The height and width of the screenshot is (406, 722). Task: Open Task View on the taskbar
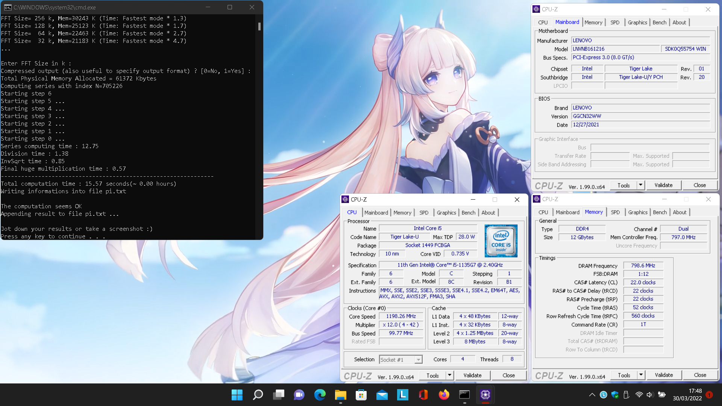point(279,395)
